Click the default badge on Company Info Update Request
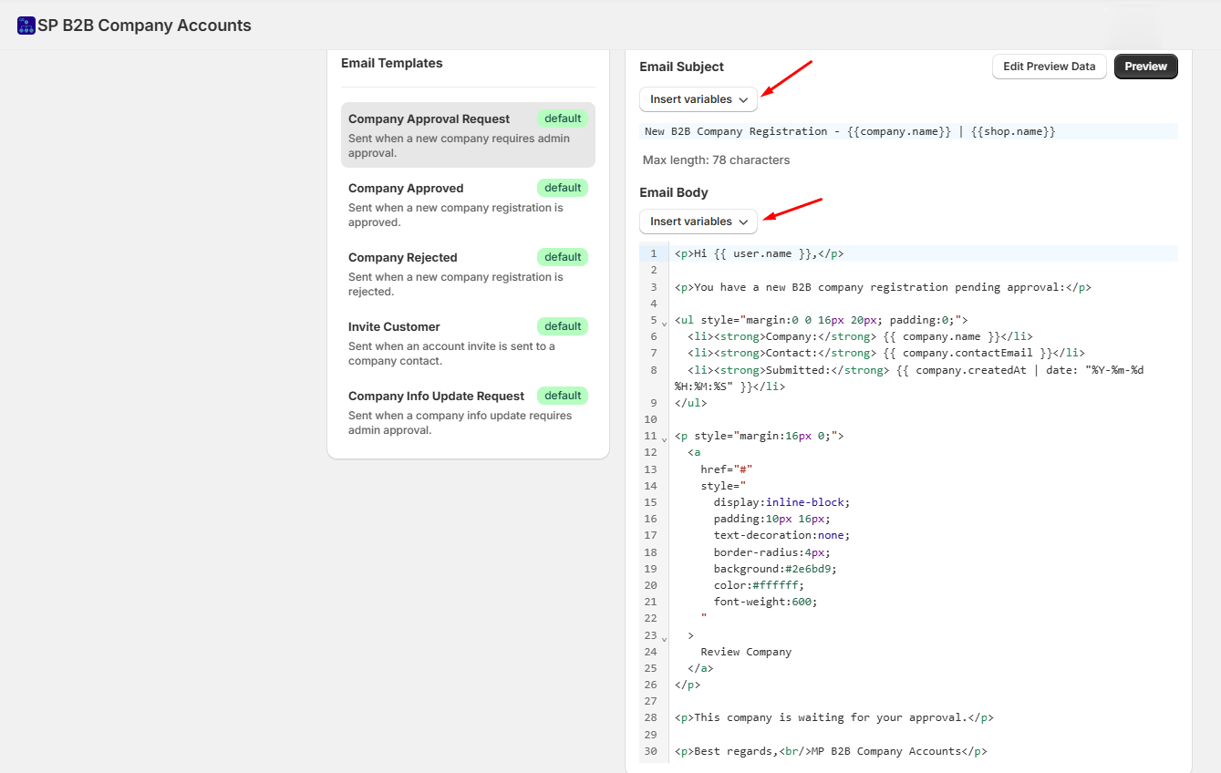 (x=562, y=395)
